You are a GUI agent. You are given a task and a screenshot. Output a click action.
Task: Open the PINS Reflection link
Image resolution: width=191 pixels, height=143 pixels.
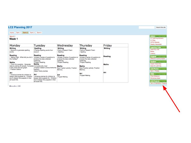(x=155, y=76)
